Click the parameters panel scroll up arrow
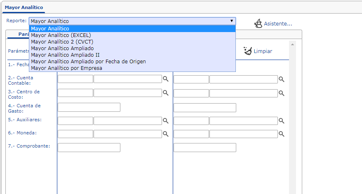 pos(293,44)
